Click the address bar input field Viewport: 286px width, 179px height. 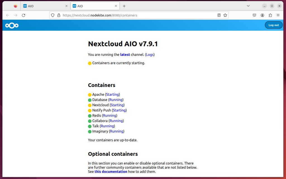[126, 15]
